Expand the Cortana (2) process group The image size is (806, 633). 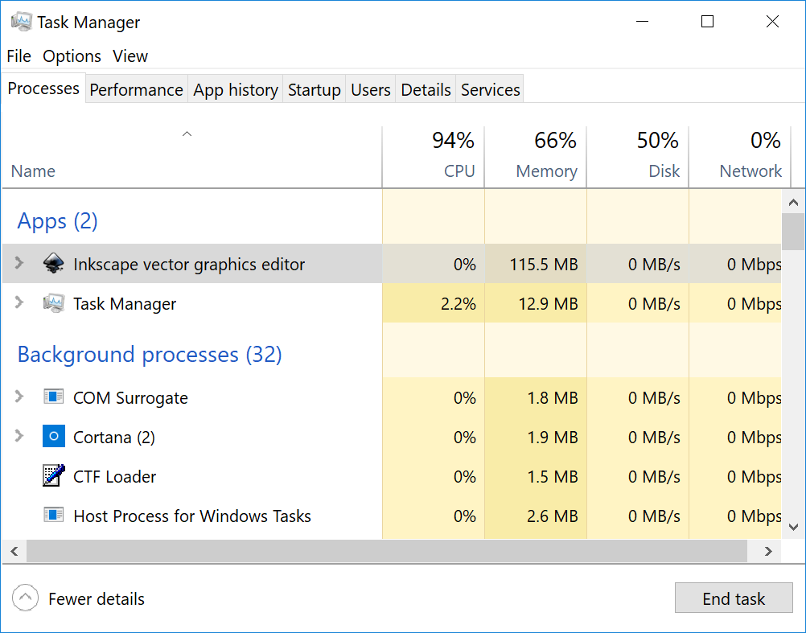19,436
